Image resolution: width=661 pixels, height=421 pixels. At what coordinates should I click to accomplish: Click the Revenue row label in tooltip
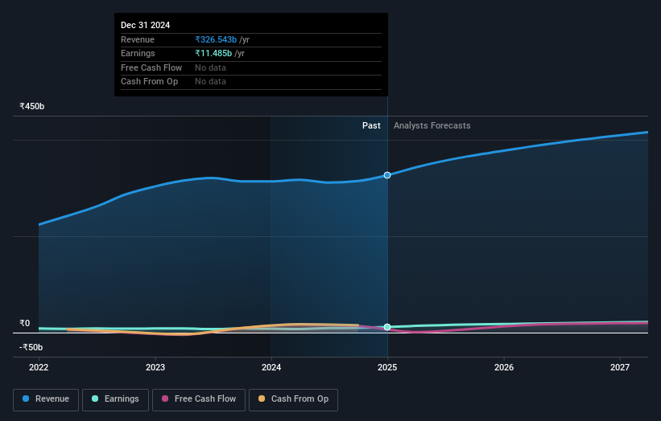(x=138, y=39)
